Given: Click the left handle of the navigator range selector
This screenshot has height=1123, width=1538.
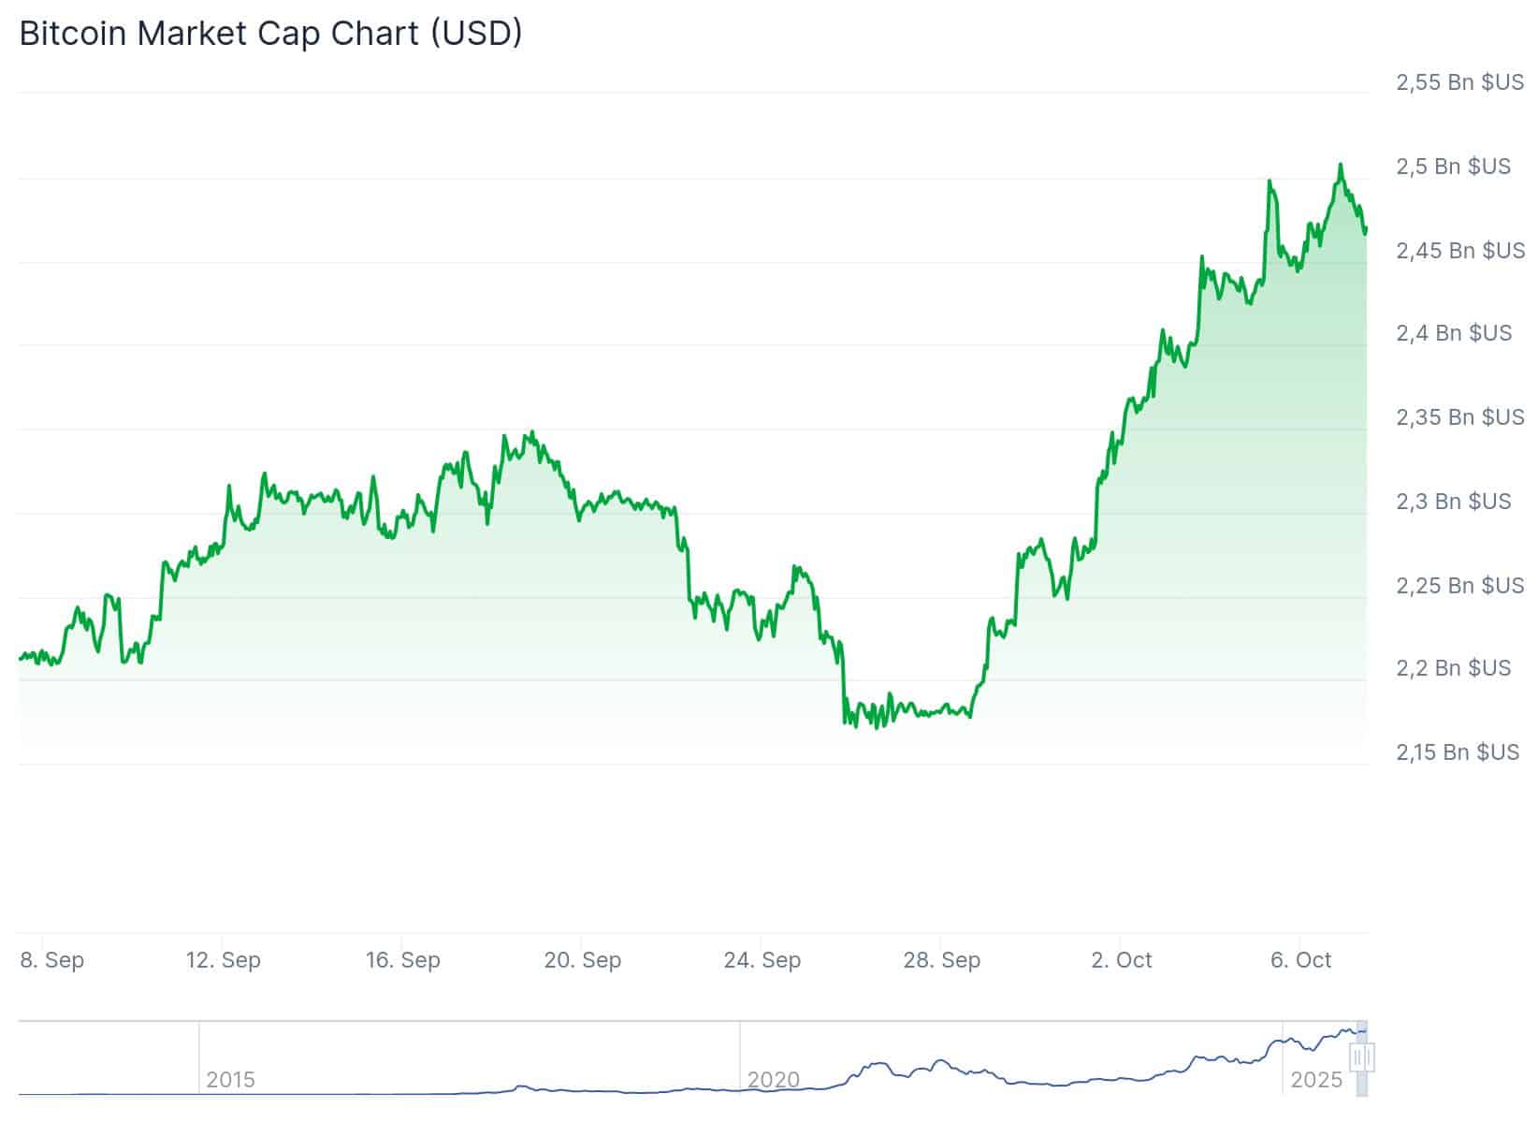Looking at the screenshot, I should coord(1357,1057).
